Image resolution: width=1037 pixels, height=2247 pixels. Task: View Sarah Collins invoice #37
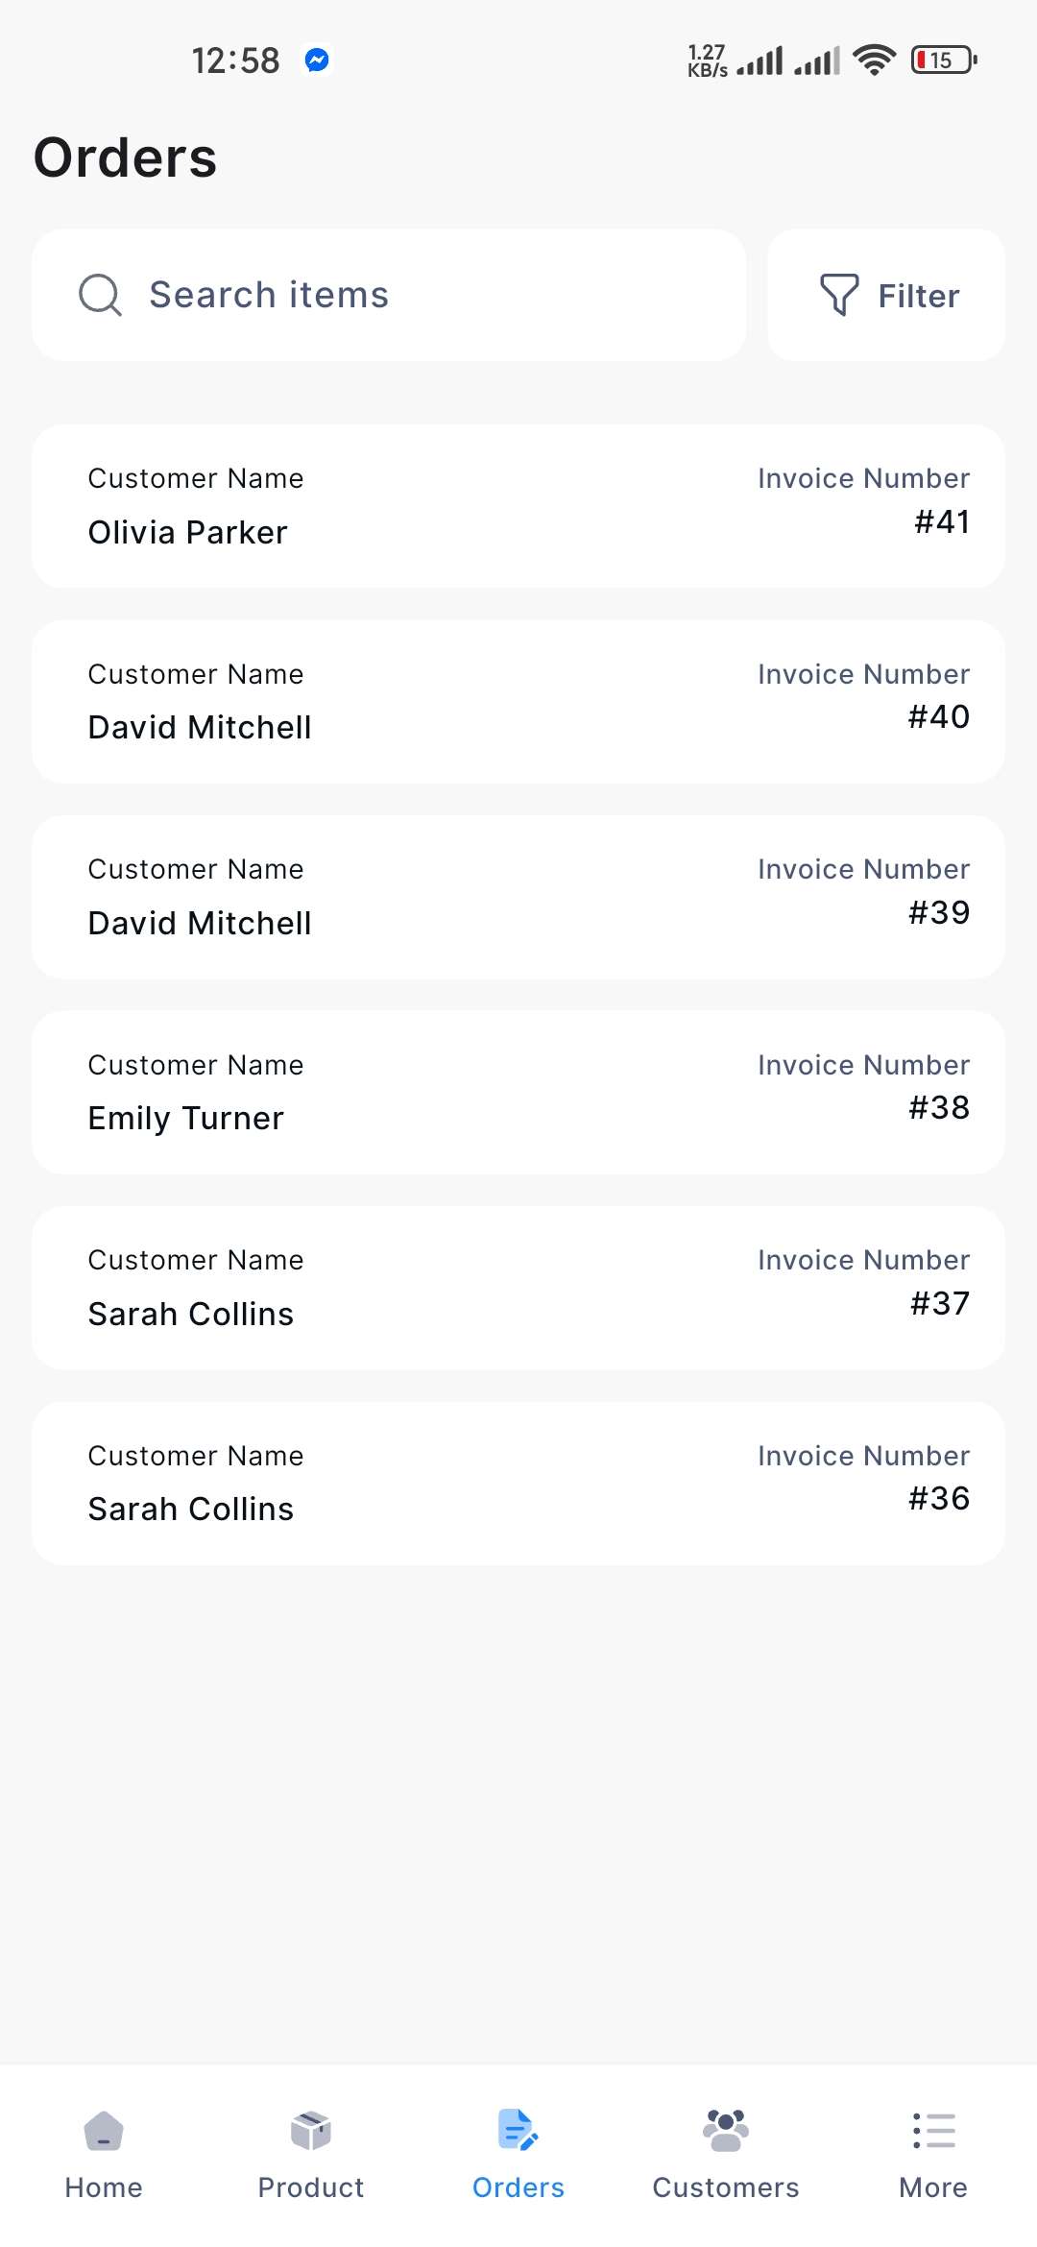click(518, 1288)
